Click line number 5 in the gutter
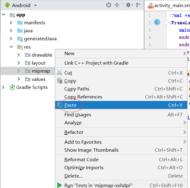The height and width of the screenshot is (188, 190). click(150, 45)
